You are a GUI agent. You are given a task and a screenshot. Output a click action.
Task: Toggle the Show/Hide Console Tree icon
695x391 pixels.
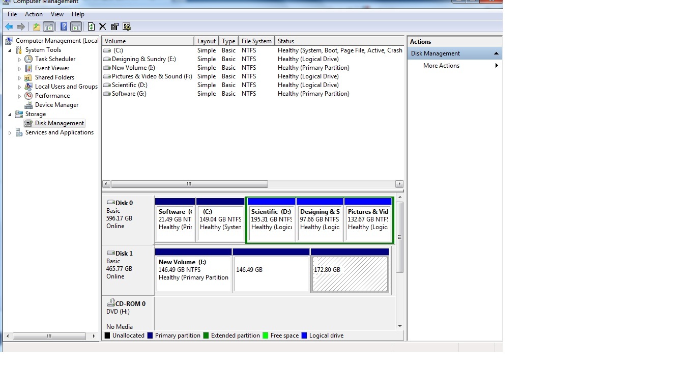point(49,26)
